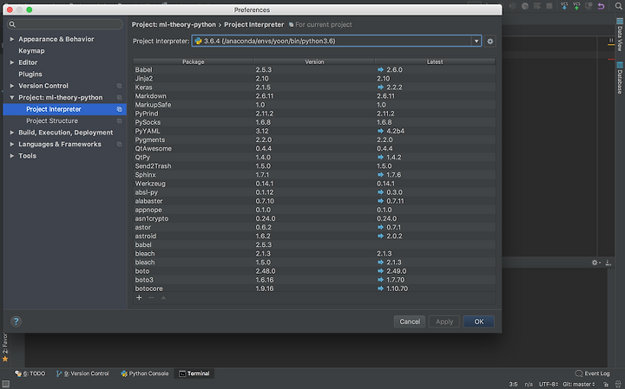Expand Build, Execution, Deployment settings
The height and width of the screenshot is (389, 625).
12,133
